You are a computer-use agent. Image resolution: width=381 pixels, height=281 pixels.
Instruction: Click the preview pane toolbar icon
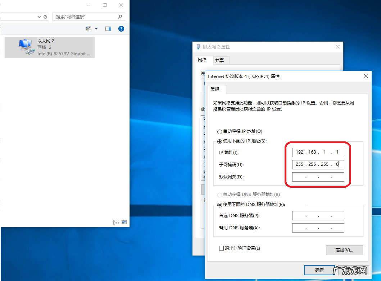pyautogui.click(x=108, y=28)
